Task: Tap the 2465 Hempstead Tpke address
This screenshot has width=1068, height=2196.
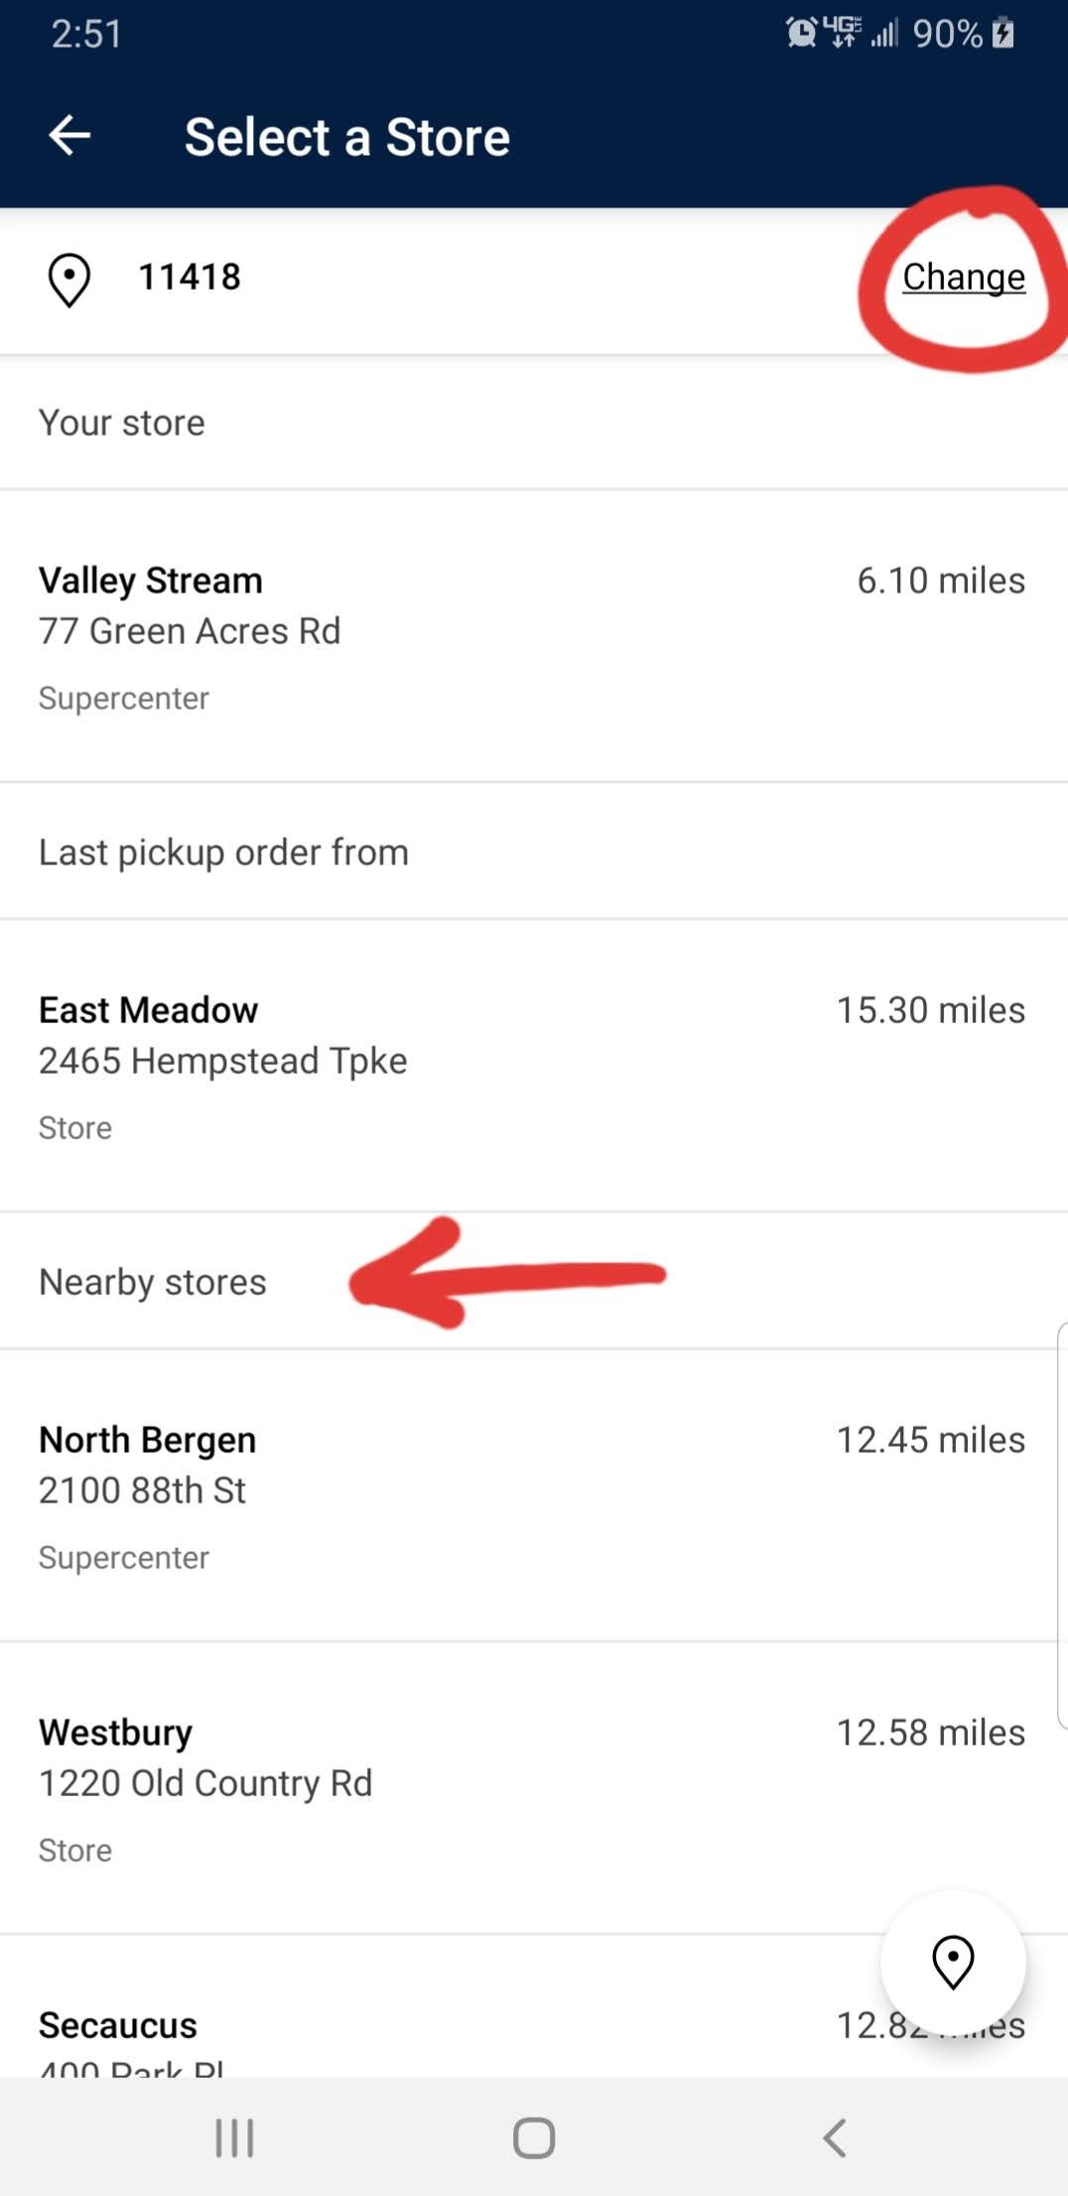Action: coord(222,1061)
